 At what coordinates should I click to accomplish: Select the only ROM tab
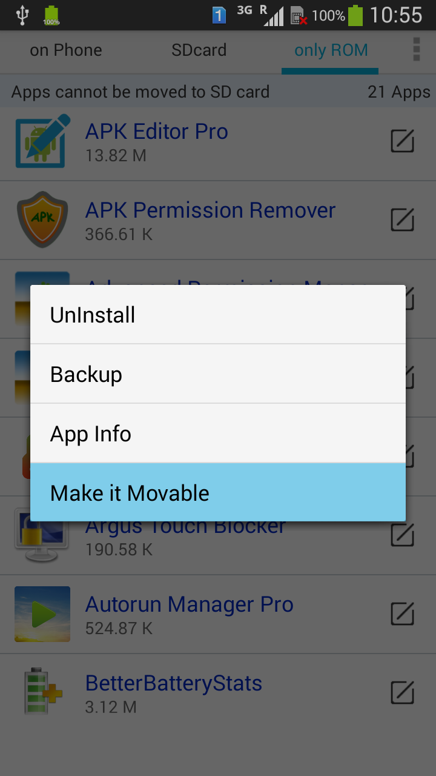331,50
